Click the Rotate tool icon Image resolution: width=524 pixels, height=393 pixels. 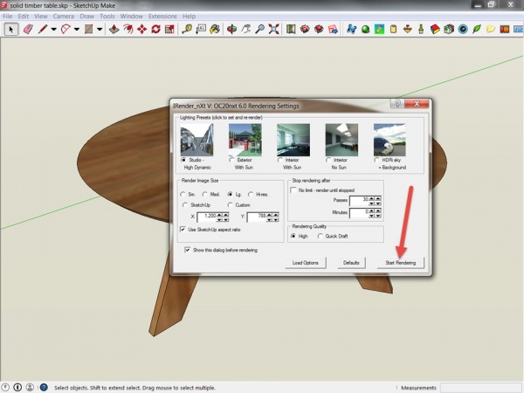(155, 29)
